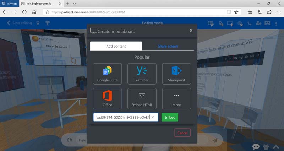This screenshot has height=151, width=284.
Task: Select the Sharepoint content tile
Action: pos(176,74)
